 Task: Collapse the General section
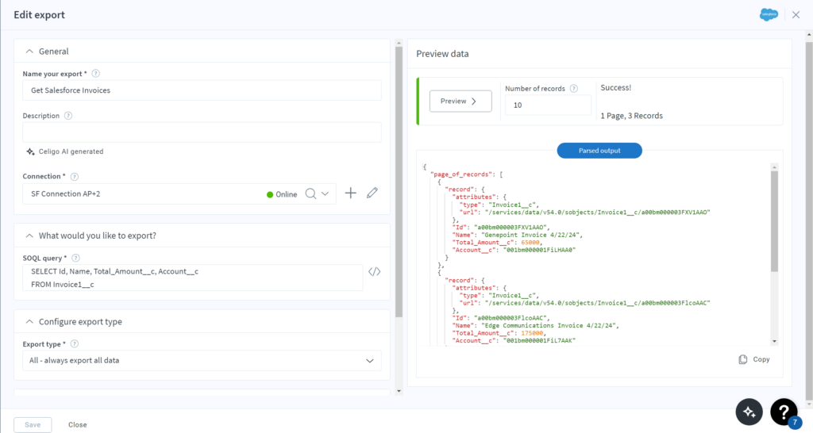pyautogui.click(x=29, y=52)
